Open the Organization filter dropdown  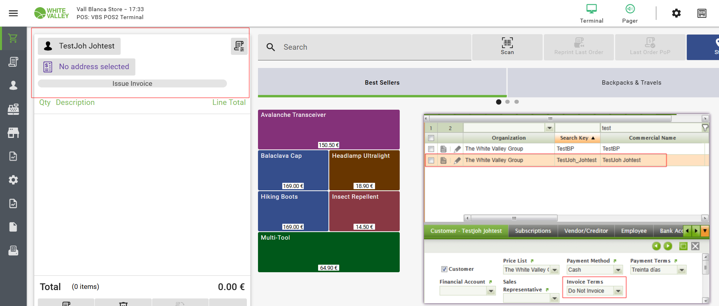pyautogui.click(x=549, y=128)
